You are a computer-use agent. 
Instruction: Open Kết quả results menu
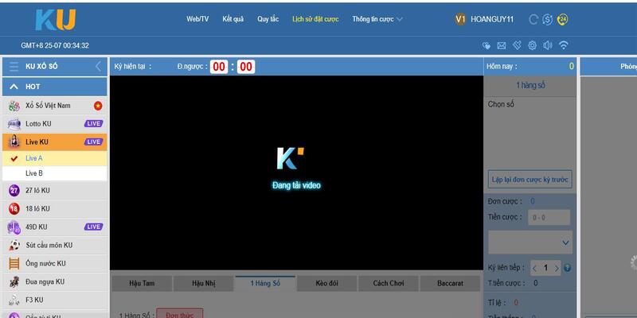(x=233, y=19)
